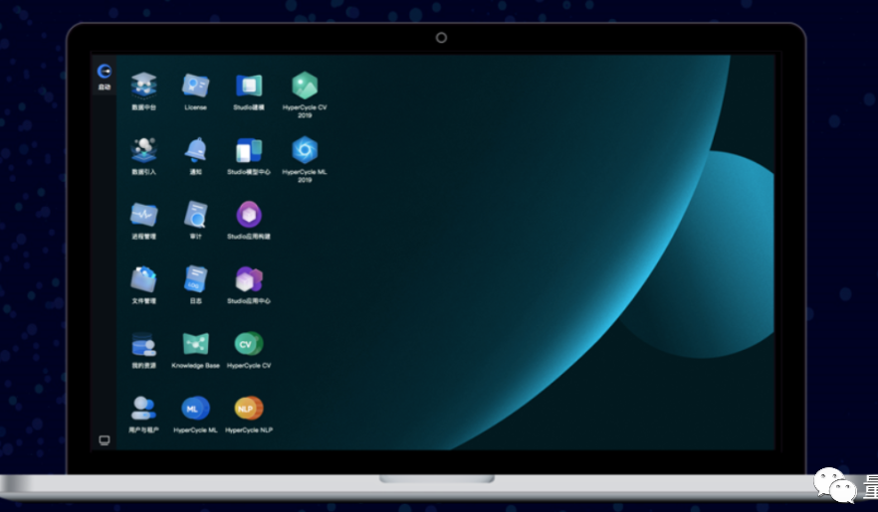
Task: Open 用户与租户 users and tenants
Action: pos(143,409)
